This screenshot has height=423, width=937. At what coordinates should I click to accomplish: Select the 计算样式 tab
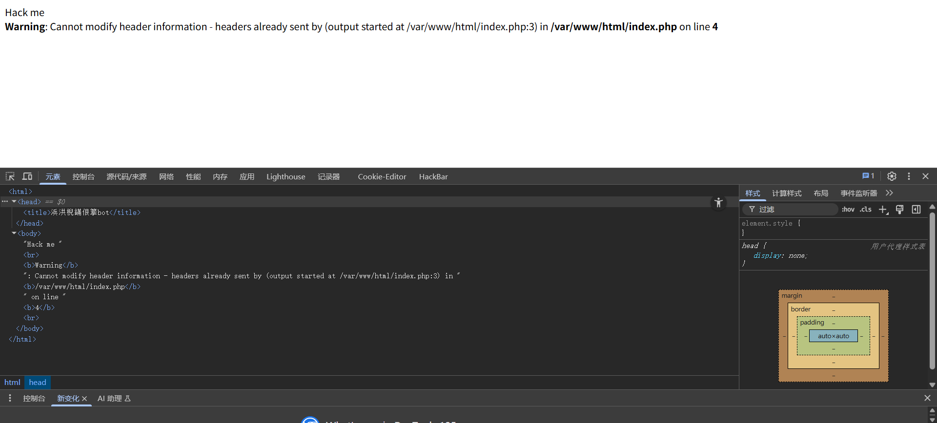(787, 193)
